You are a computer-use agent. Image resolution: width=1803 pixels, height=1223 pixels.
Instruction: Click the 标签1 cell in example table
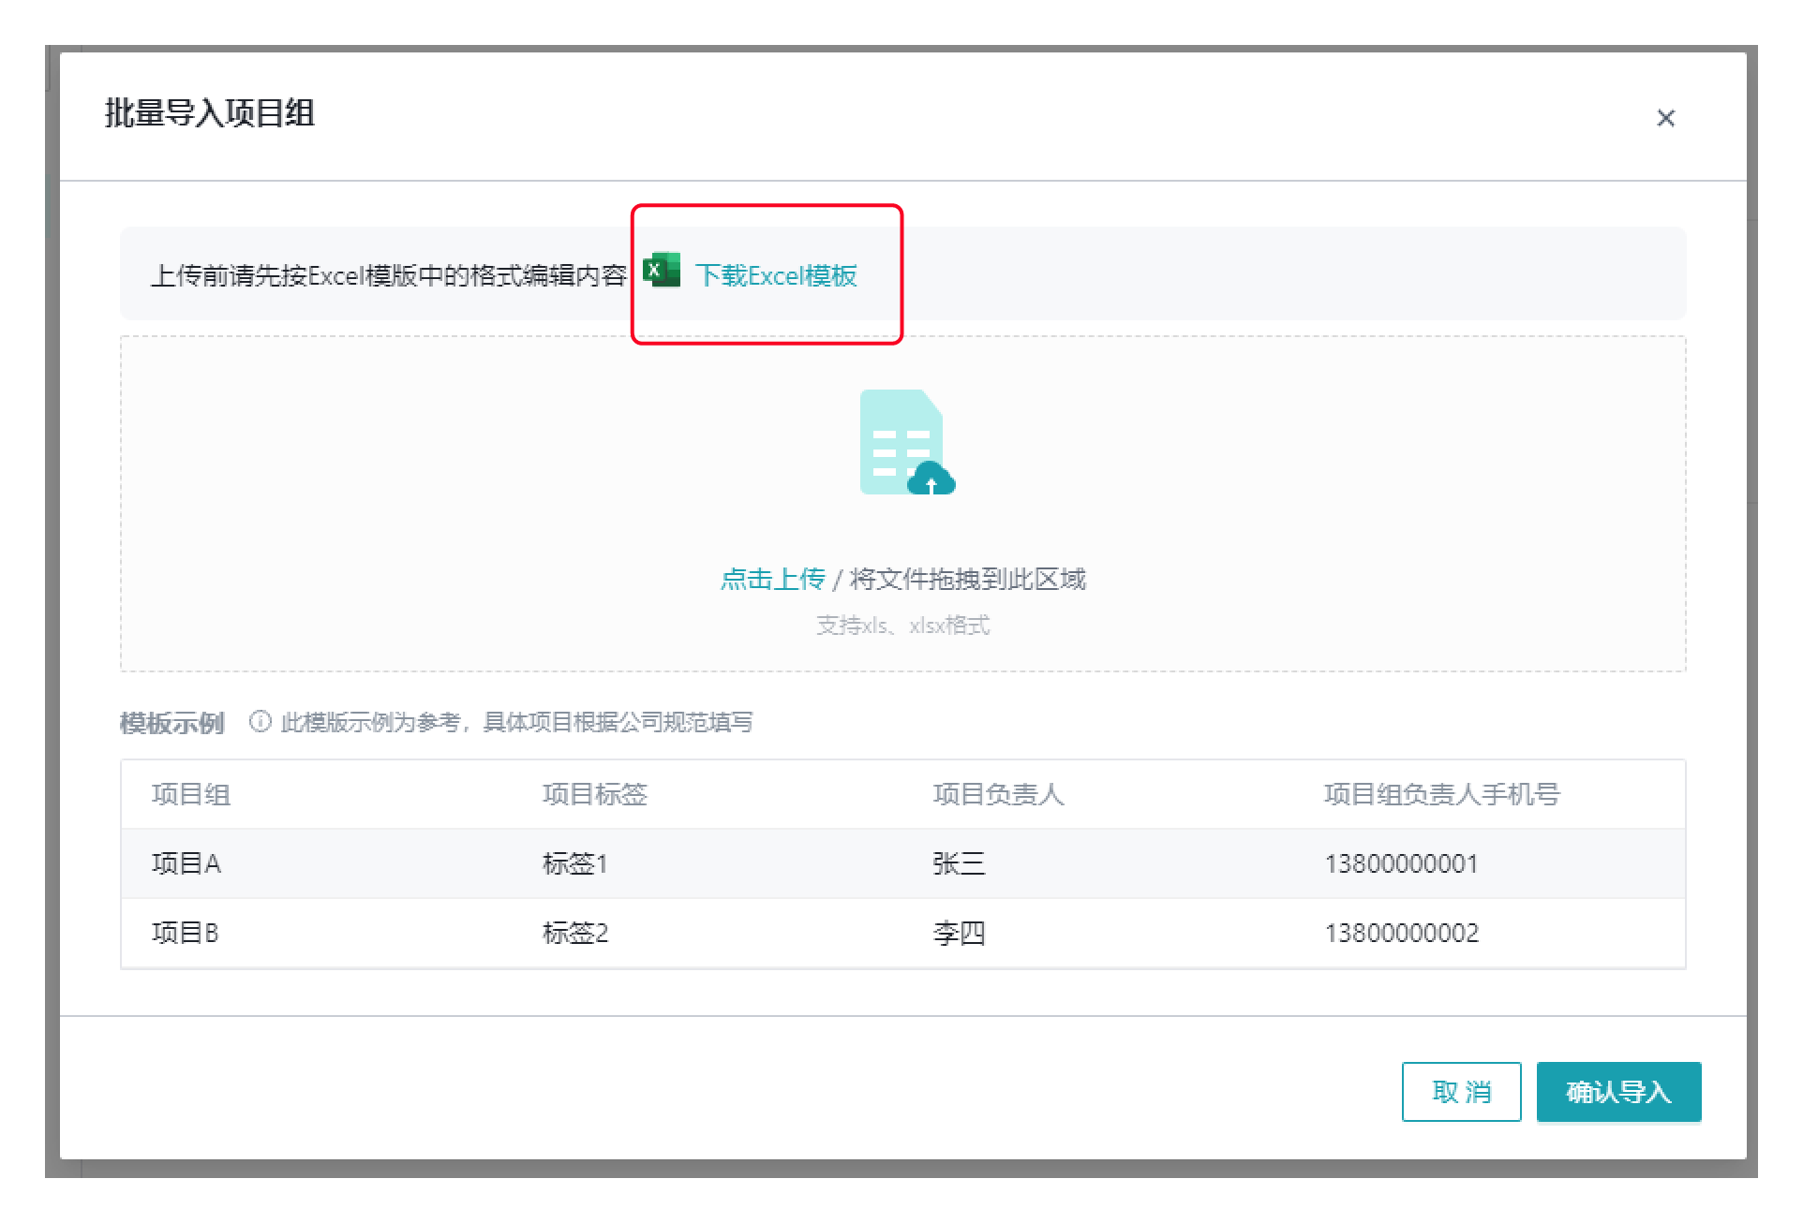click(x=574, y=863)
